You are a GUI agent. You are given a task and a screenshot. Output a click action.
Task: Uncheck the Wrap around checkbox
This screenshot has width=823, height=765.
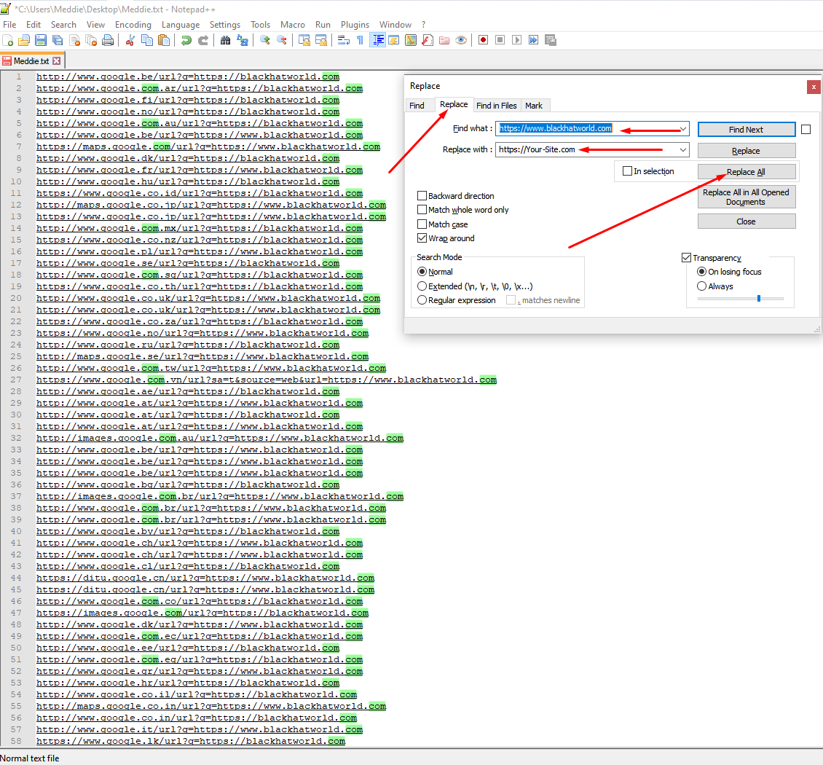click(422, 238)
